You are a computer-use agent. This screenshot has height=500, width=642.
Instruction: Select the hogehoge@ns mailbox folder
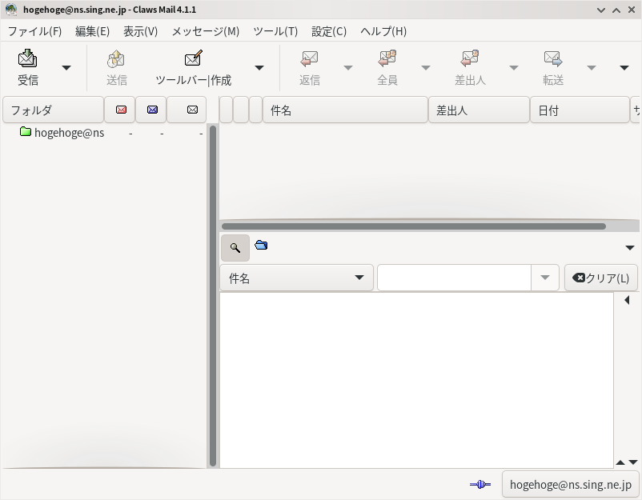pyautogui.click(x=69, y=133)
